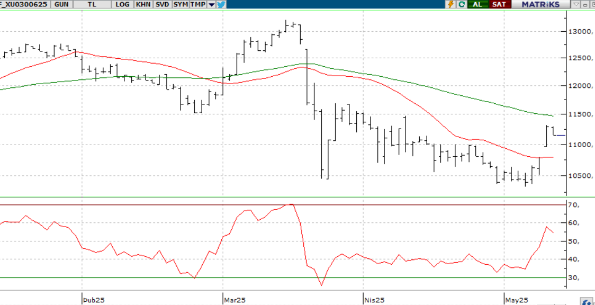Image resolution: width=595 pixels, height=305 pixels.
Task: Toggle the TMP option
Action: [198, 5]
